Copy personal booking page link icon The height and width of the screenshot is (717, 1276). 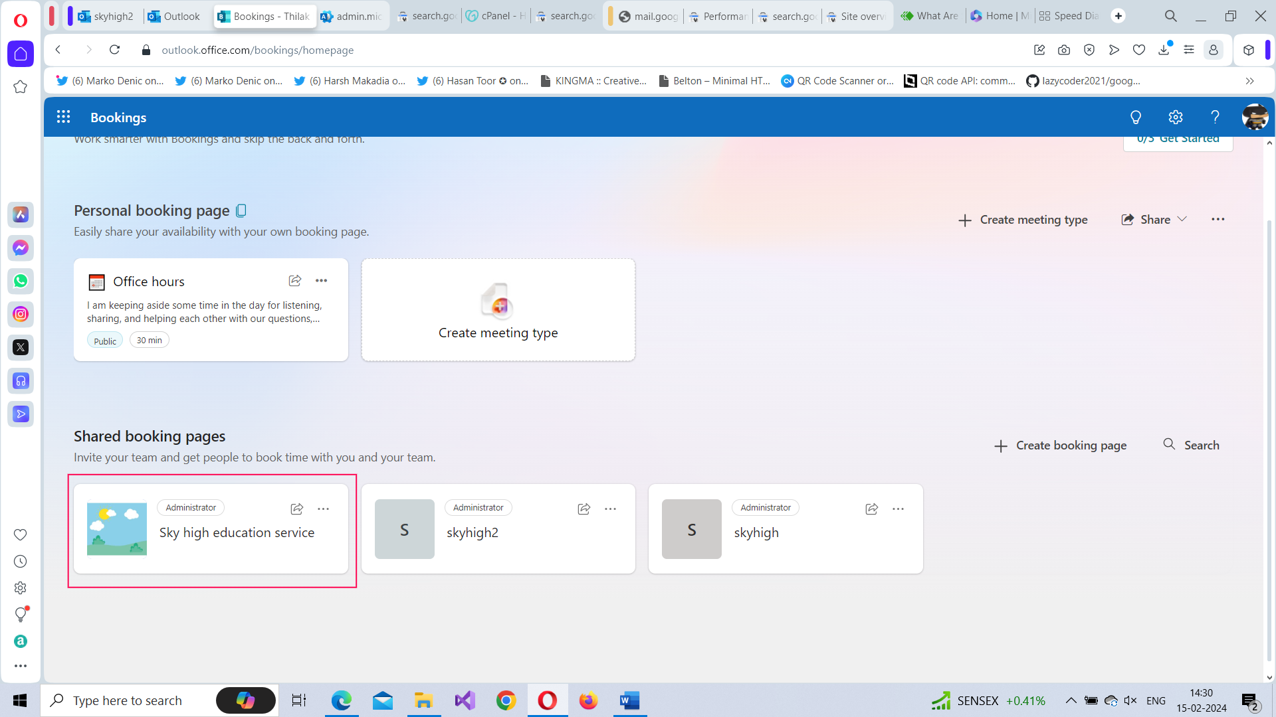(241, 210)
